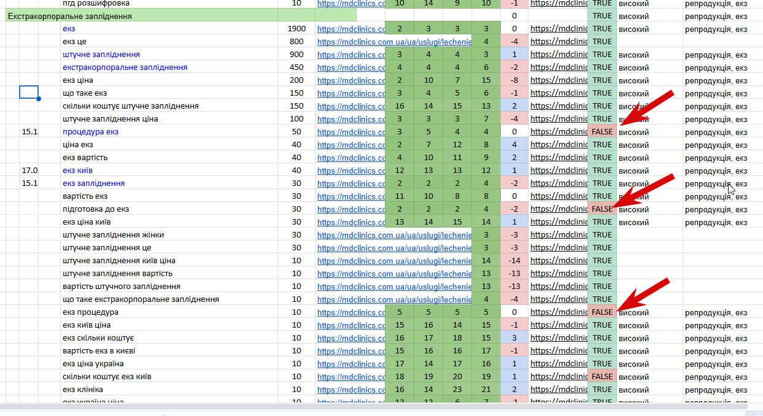Click the horizontal scrollbar at the sheet bottom
763x416 pixels.
(x=373, y=406)
